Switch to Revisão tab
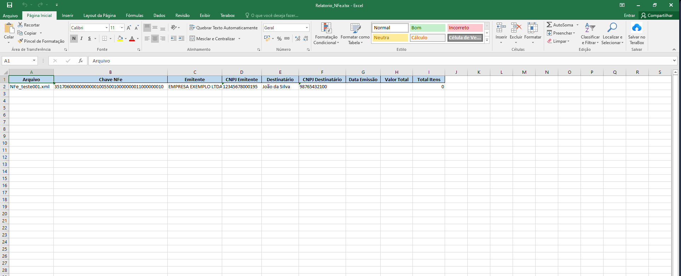681x276 pixels. click(x=183, y=16)
